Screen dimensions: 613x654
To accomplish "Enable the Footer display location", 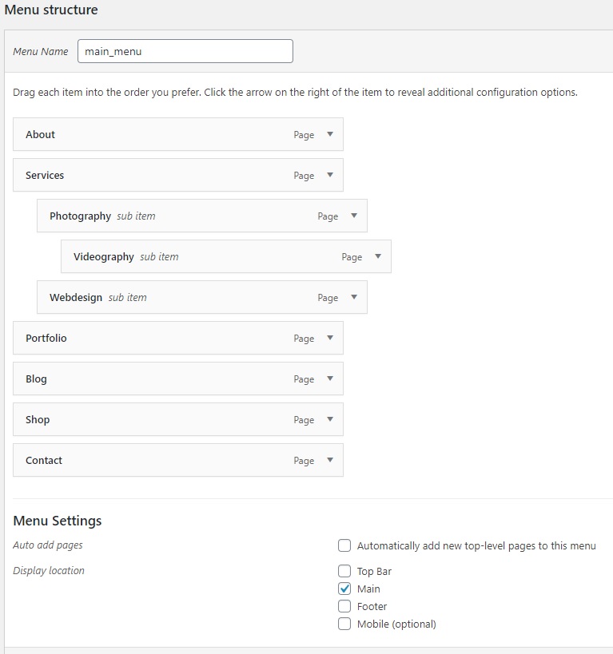I will click(x=344, y=607).
